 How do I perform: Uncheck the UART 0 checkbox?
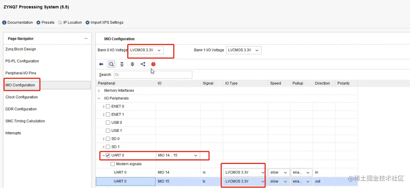[x=108, y=155]
